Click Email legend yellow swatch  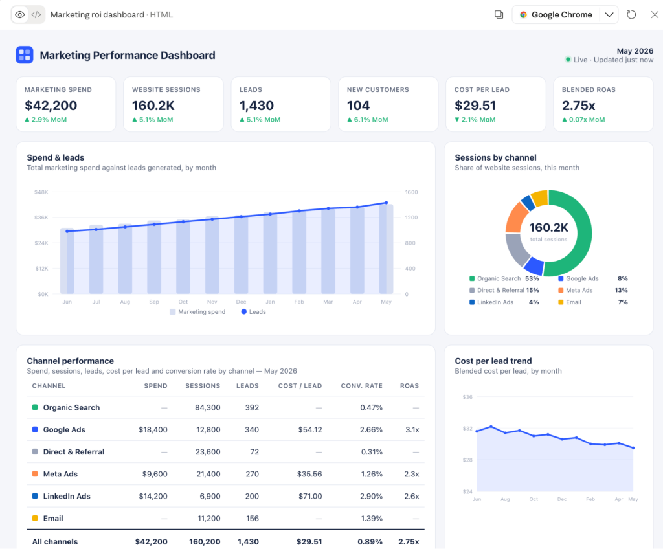(x=561, y=302)
